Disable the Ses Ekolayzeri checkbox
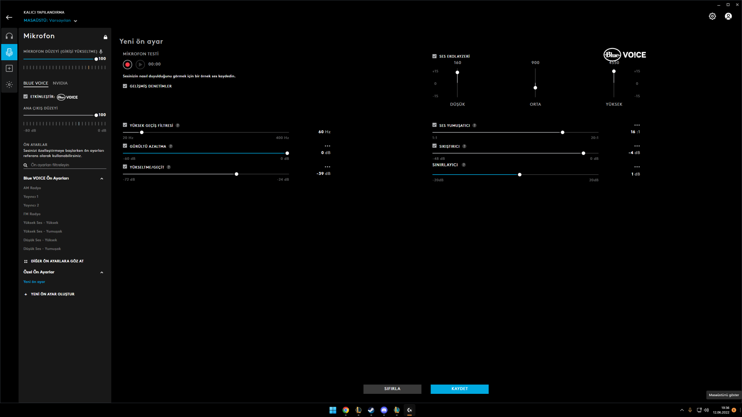This screenshot has width=742, height=417. tap(434, 56)
